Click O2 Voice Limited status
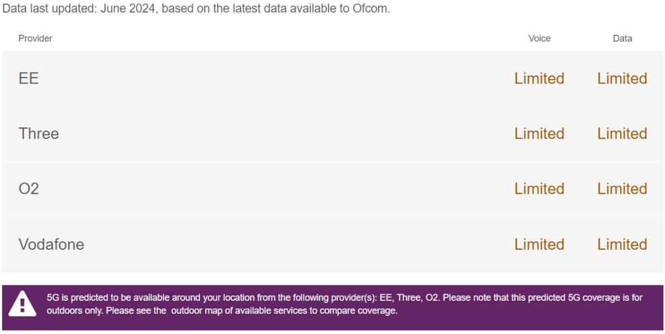Screen dimensions: 665x334 pyautogui.click(x=540, y=189)
